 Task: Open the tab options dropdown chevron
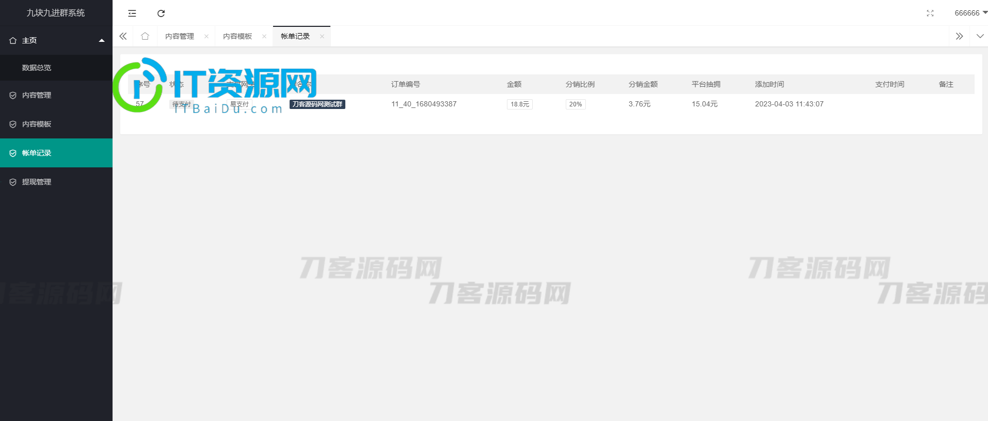point(980,36)
